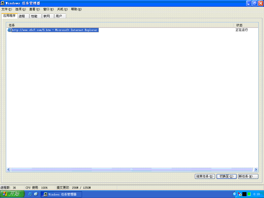Click the Internet Explorer icon in task row
The width and height of the screenshot is (264, 198).
click(10, 30)
